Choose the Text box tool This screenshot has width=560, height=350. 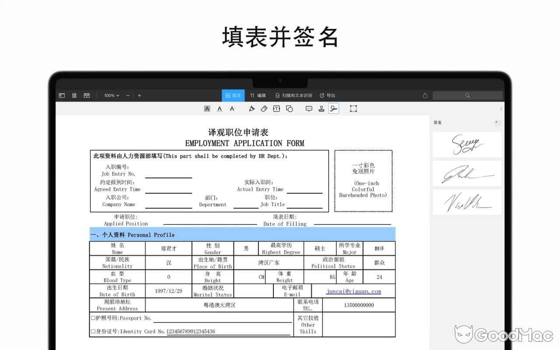276,108
